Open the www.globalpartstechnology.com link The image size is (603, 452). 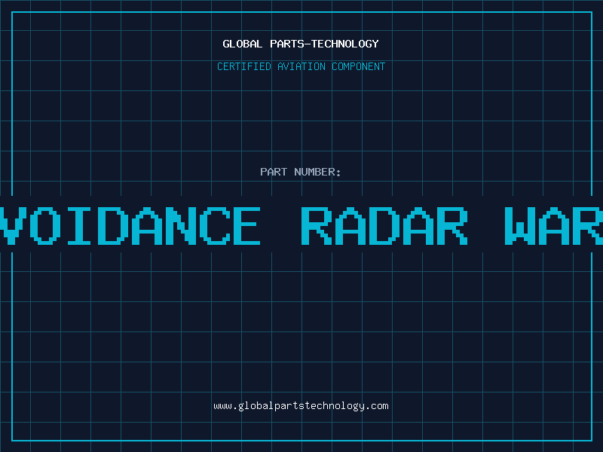301,406
